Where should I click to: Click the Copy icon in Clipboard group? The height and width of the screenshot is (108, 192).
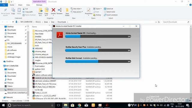coord(13,11)
